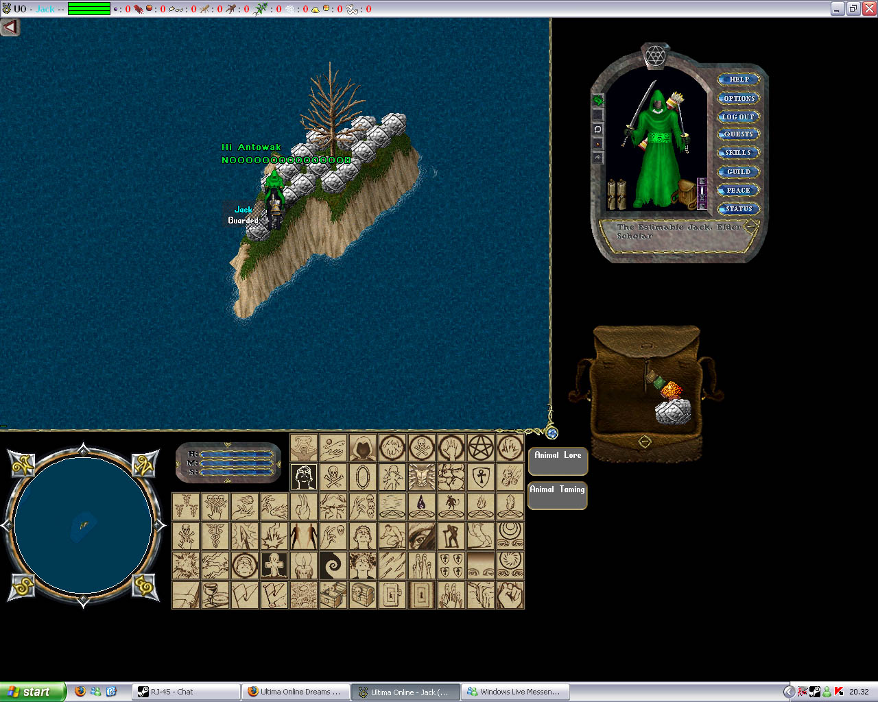Switch to the Ultima Online Dreams browser window
Screen dimensions: 878x702
296,692
